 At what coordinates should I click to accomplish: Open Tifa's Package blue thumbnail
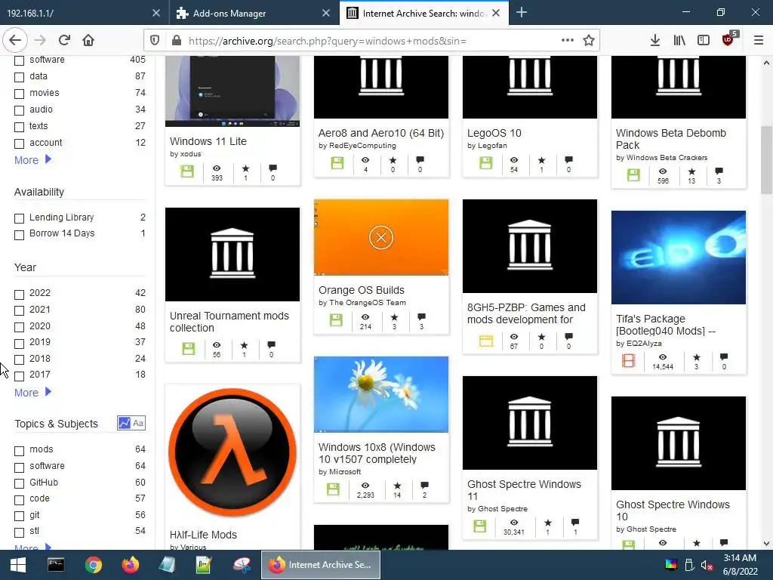pyautogui.click(x=679, y=258)
